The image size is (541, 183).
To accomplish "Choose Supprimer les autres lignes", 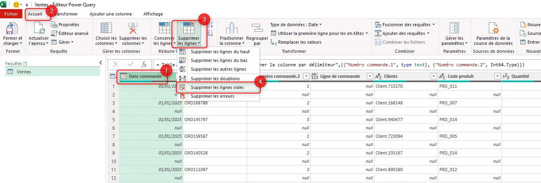I will click(x=218, y=69).
